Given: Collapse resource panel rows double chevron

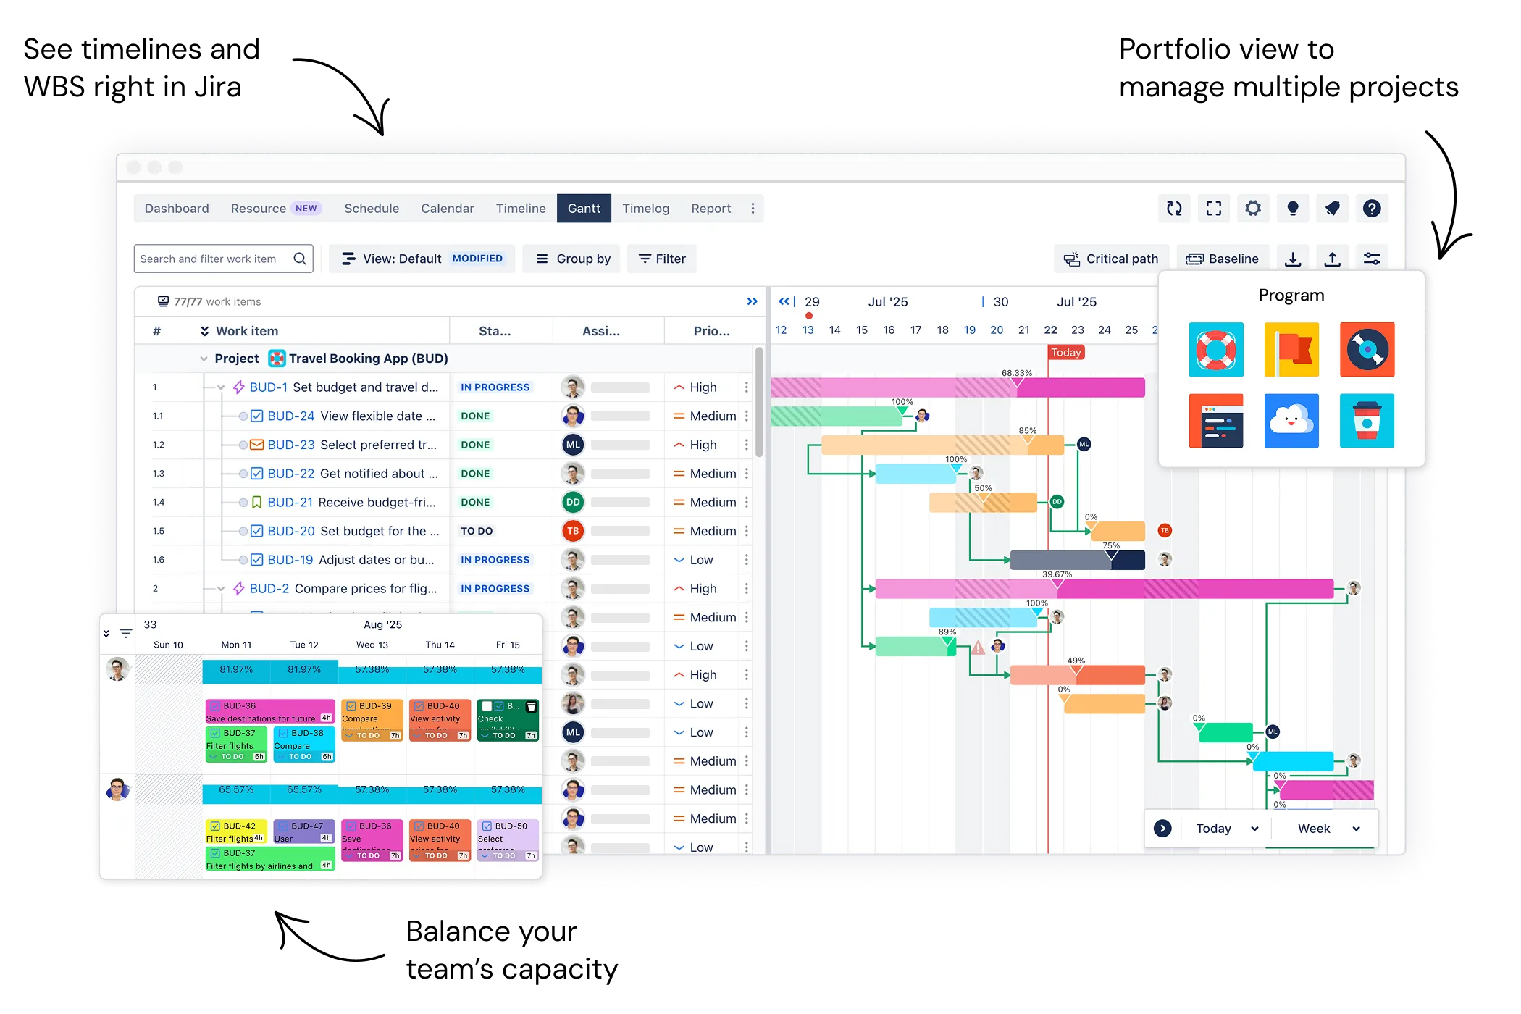Looking at the screenshot, I should [106, 634].
